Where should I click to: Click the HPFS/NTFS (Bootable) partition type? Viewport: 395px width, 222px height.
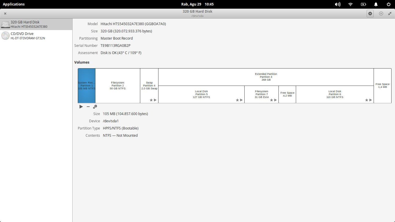121,128
